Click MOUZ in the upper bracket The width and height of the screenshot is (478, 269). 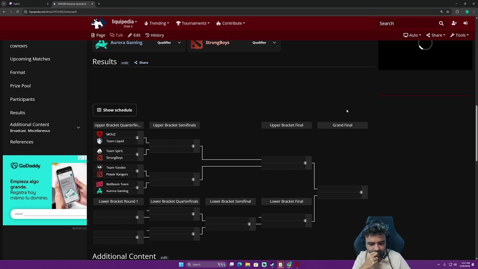tap(111, 134)
